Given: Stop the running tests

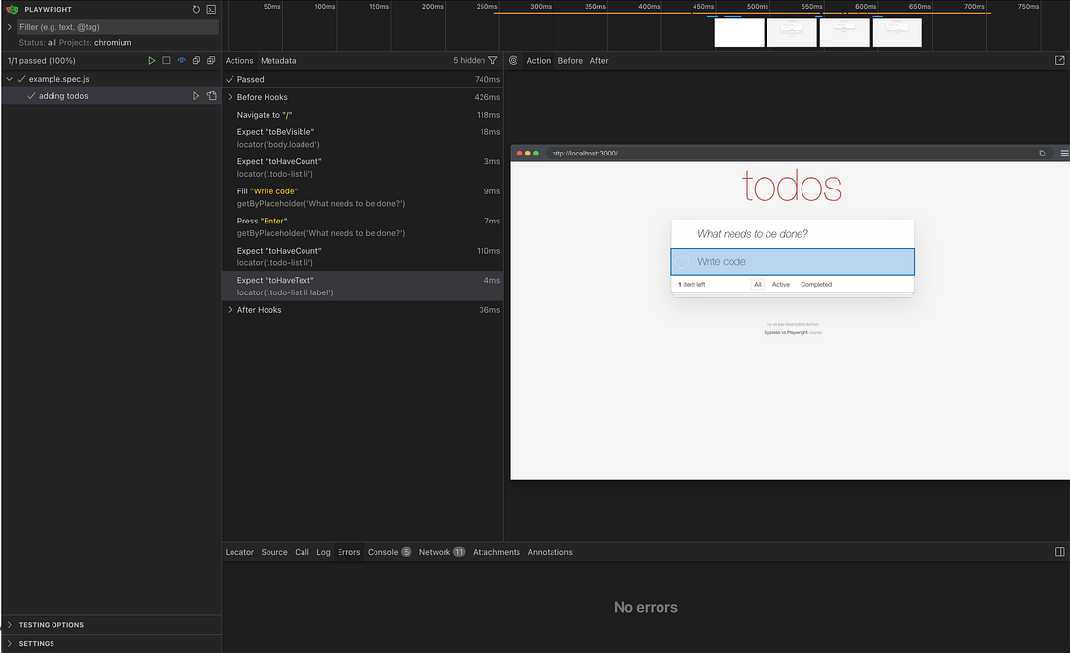Looking at the screenshot, I should coord(166,60).
